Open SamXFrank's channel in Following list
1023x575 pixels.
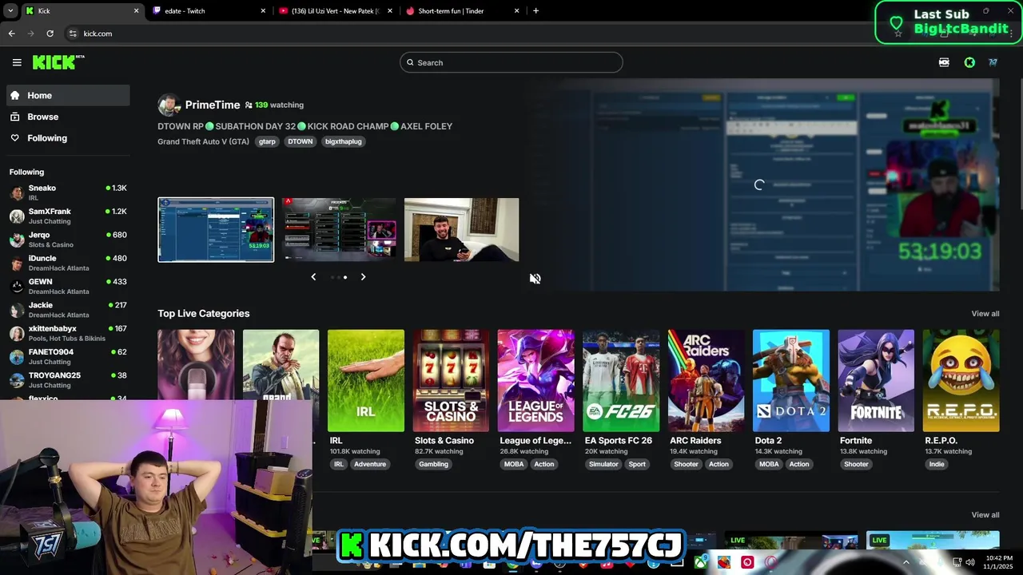[68, 216]
